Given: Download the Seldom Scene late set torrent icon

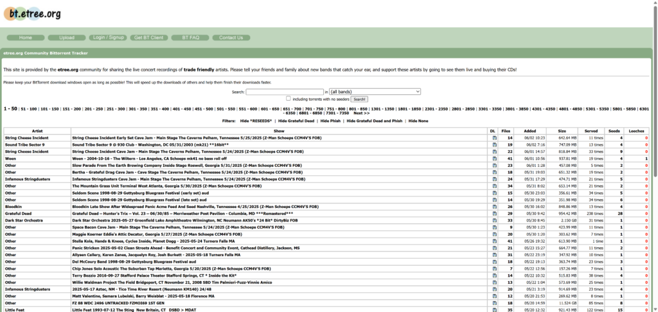Looking at the screenshot, I should [494, 200].
